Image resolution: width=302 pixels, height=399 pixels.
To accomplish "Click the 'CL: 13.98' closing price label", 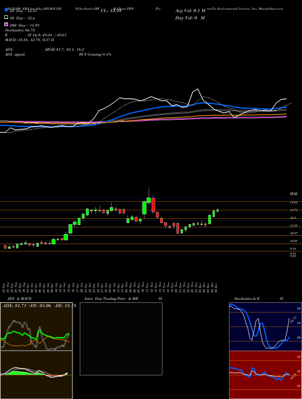I will pyautogui.click(x=111, y=11).
